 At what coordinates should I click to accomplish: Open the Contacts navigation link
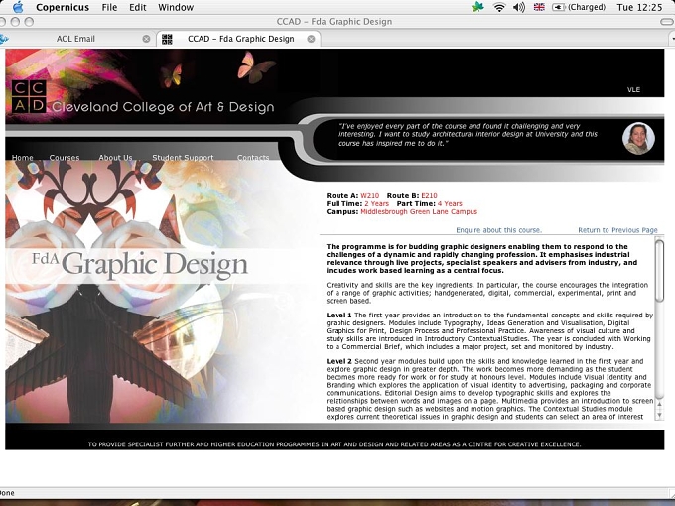pos(253,157)
